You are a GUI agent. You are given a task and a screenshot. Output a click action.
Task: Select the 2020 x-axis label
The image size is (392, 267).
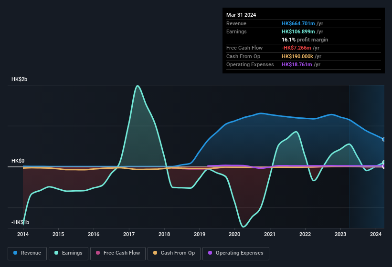pyautogui.click(x=234, y=234)
